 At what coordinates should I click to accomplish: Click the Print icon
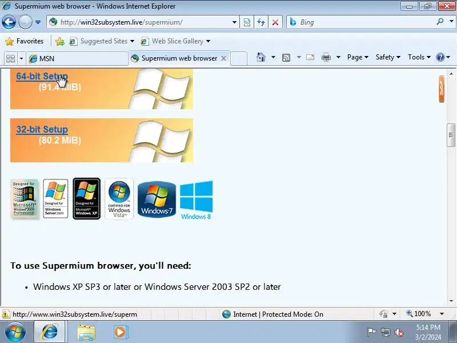coord(326,57)
